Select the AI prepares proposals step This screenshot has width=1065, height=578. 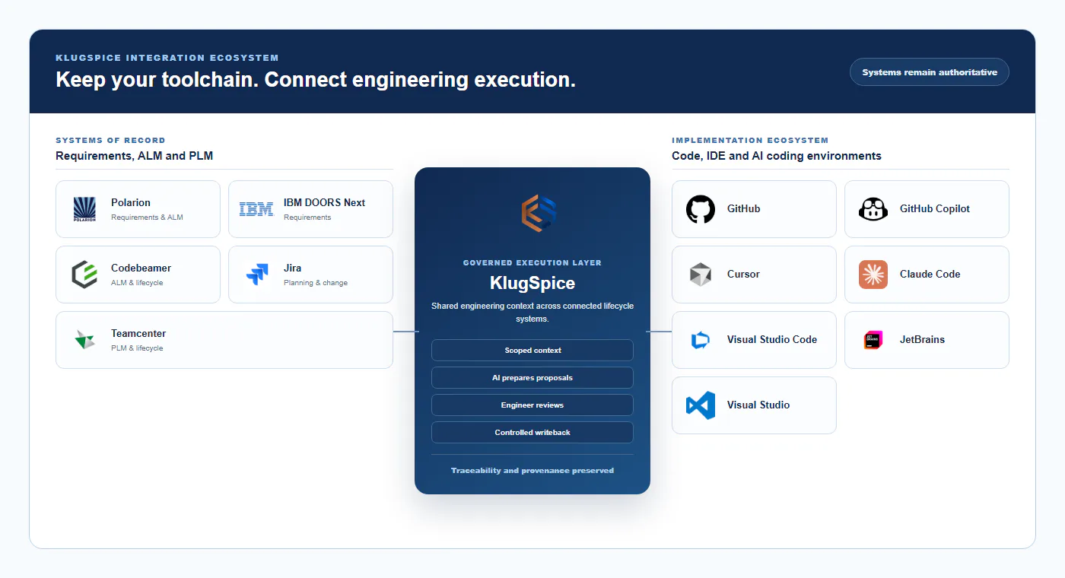pos(532,378)
